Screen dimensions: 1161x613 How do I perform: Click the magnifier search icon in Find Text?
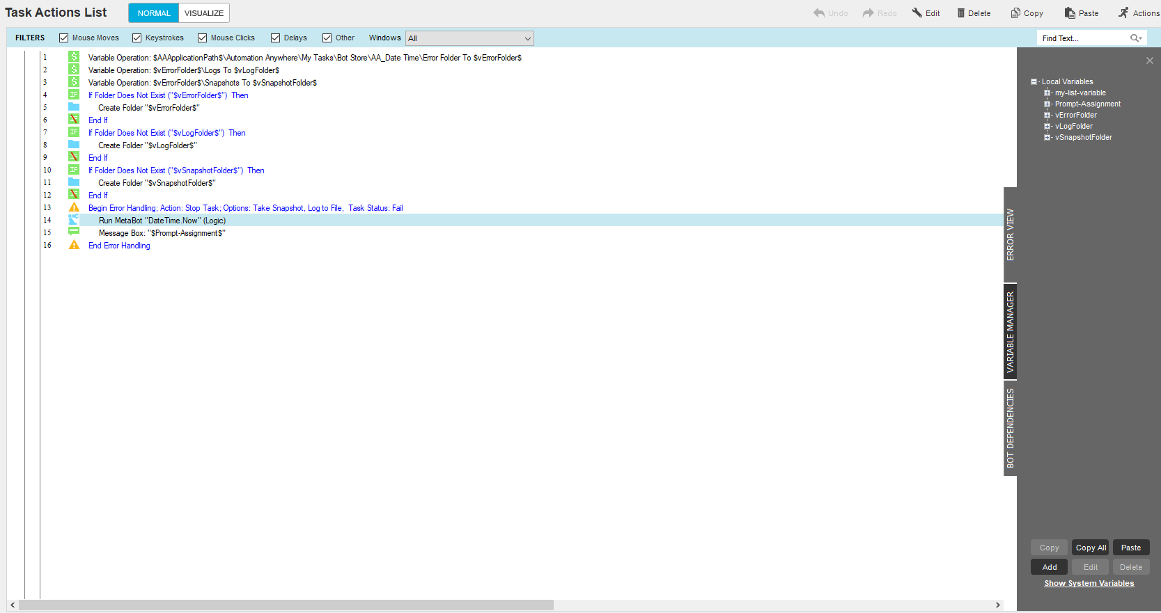1135,38
